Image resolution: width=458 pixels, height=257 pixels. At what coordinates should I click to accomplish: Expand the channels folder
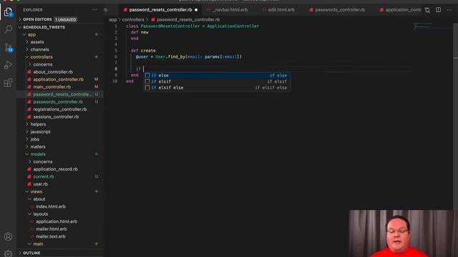pos(27,49)
